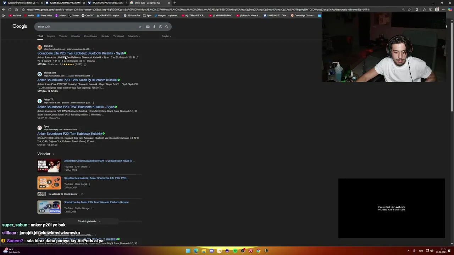Open 'Anker Soundcore P20i TWS Bluetooth Kulaklık - Siyah' link
The image size is (454, 255).
tap(76, 107)
